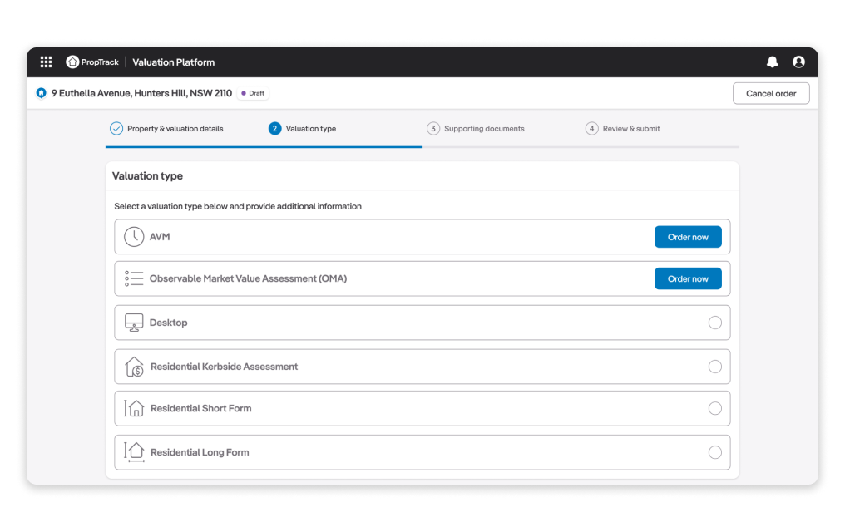Open the Valuation type step

(311, 129)
